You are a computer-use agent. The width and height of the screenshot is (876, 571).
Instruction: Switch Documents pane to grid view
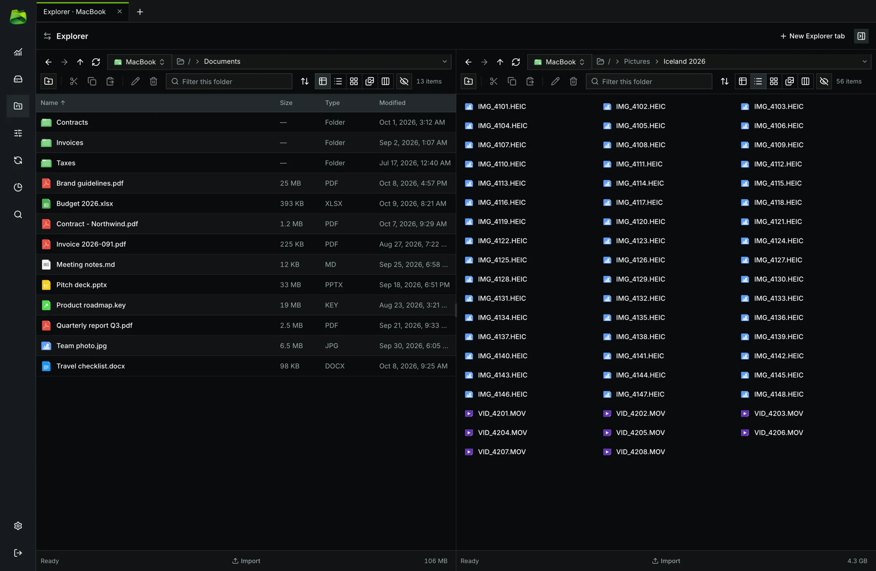[354, 81]
